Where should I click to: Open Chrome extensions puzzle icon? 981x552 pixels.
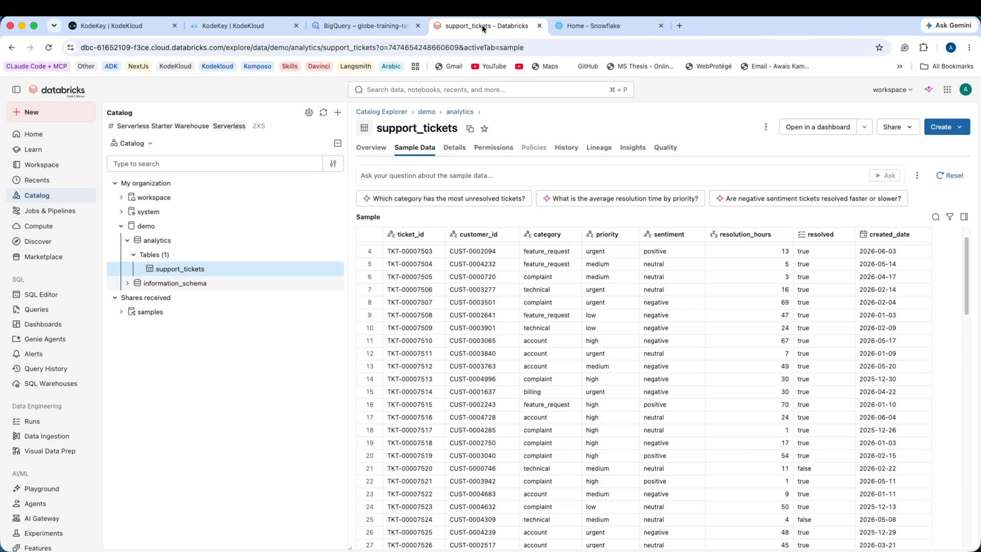923,48
